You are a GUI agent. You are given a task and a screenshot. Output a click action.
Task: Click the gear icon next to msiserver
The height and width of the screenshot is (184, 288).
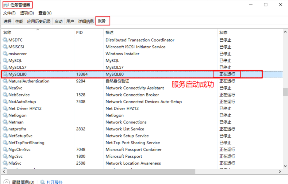(x=5, y=54)
